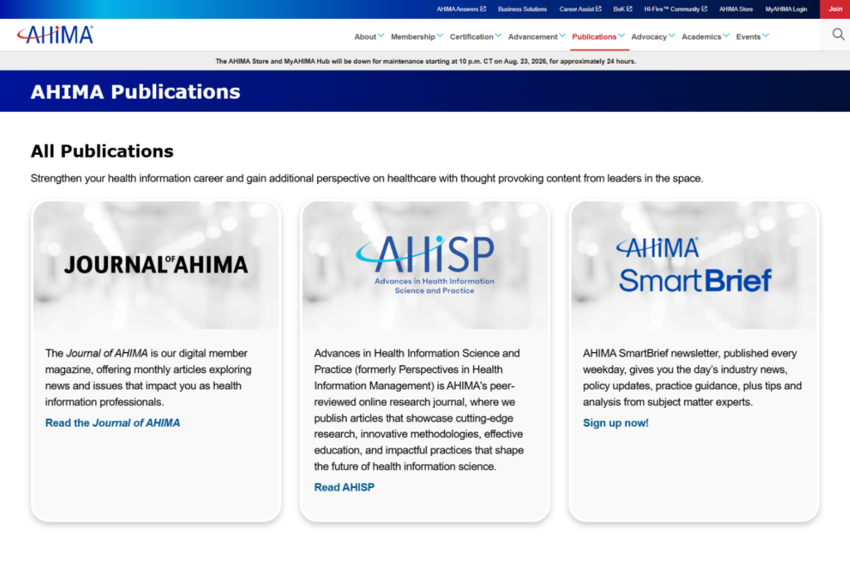Expand the About menu chevron

pos(381,36)
